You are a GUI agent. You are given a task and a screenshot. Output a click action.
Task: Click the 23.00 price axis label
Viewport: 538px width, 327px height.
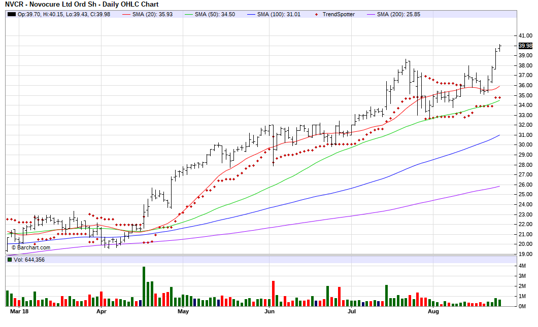pos(526,214)
